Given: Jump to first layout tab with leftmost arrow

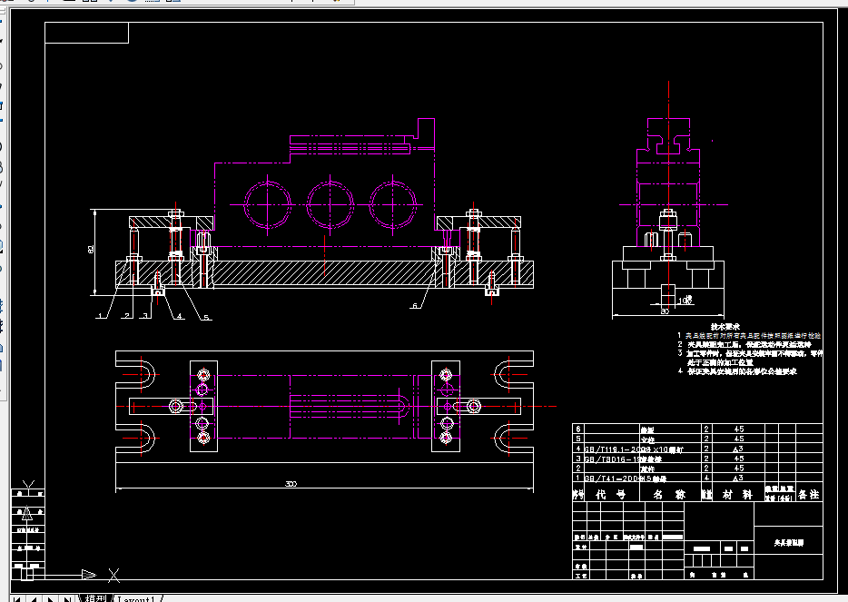Looking at the screenshot, I should coord(16,598).
